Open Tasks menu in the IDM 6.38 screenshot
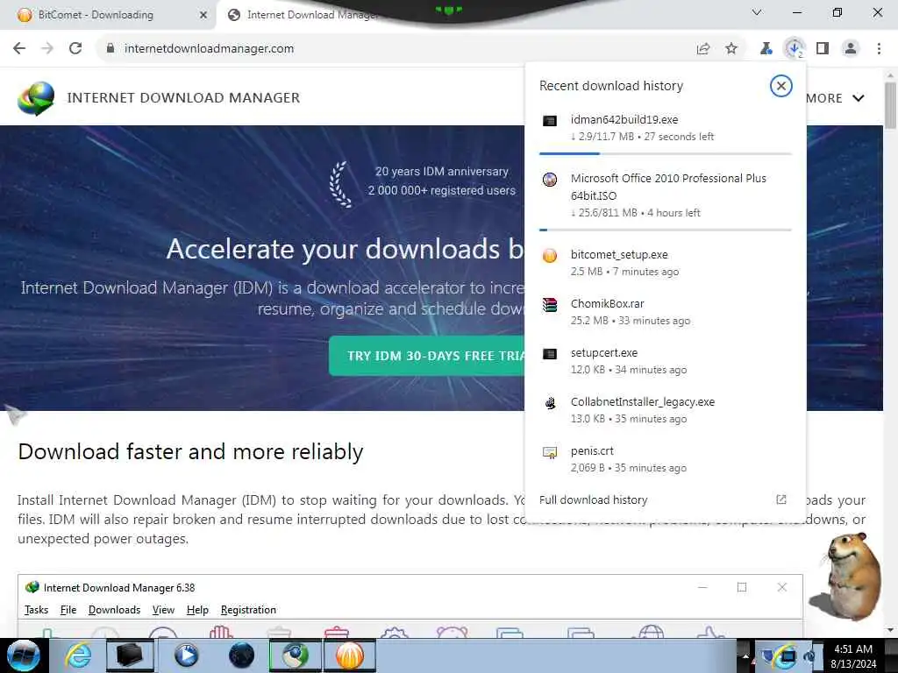 pyautogui.click(x=36, y=610)
